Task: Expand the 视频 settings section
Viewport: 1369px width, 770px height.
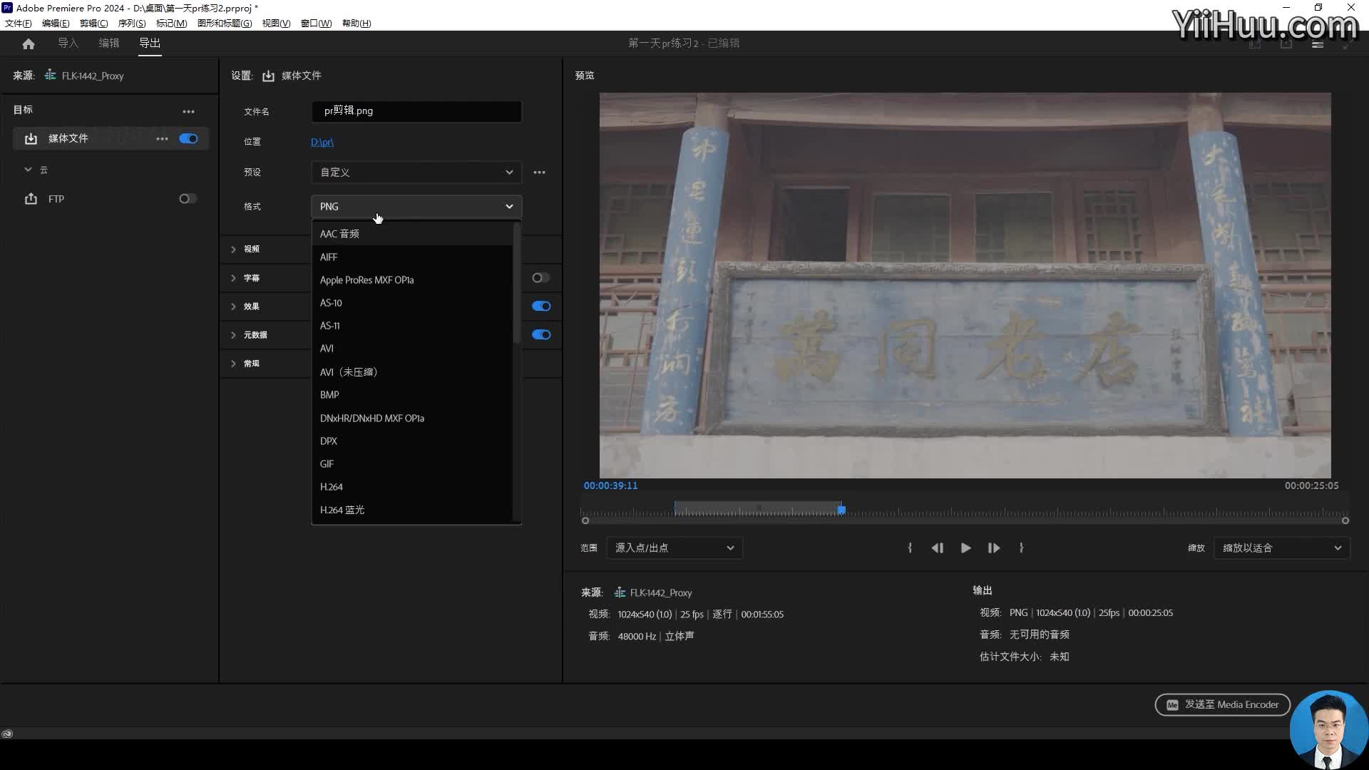Action: tap(233, 249)
